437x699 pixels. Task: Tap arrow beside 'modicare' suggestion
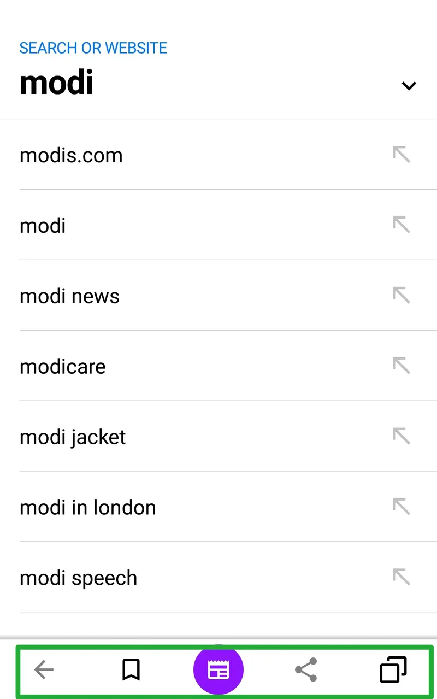coord(401,366)
